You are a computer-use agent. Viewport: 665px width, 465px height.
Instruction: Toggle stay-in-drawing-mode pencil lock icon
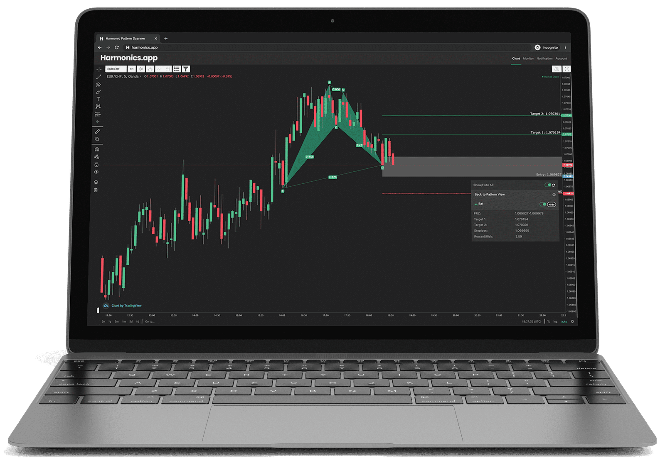(97, 157)
